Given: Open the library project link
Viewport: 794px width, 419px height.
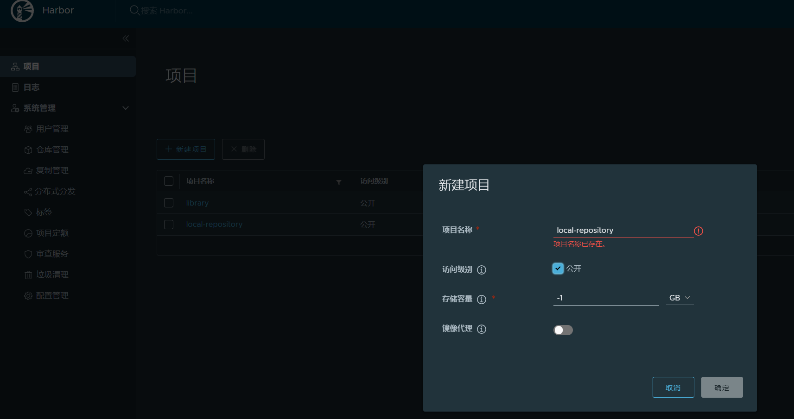Looking at the screenshot, I should tap(197, 203).
